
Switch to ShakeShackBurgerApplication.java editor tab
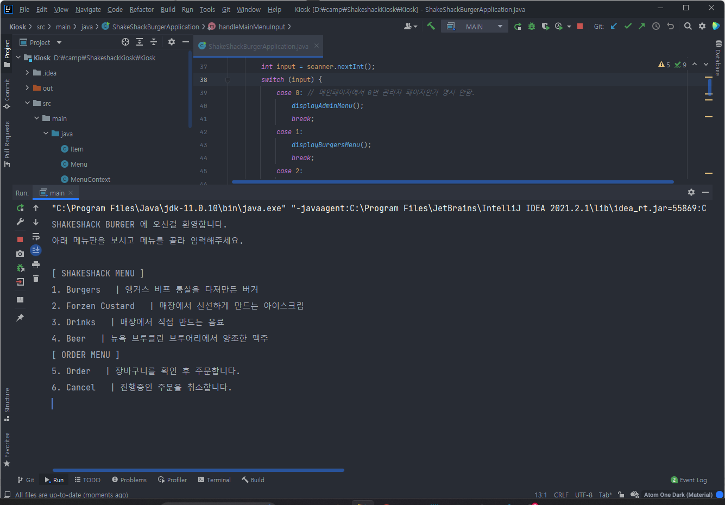click(x=258, y=46)
